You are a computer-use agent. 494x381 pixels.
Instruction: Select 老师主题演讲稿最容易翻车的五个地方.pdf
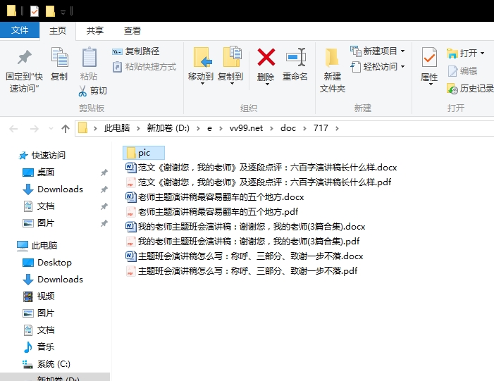pos(212,211)
